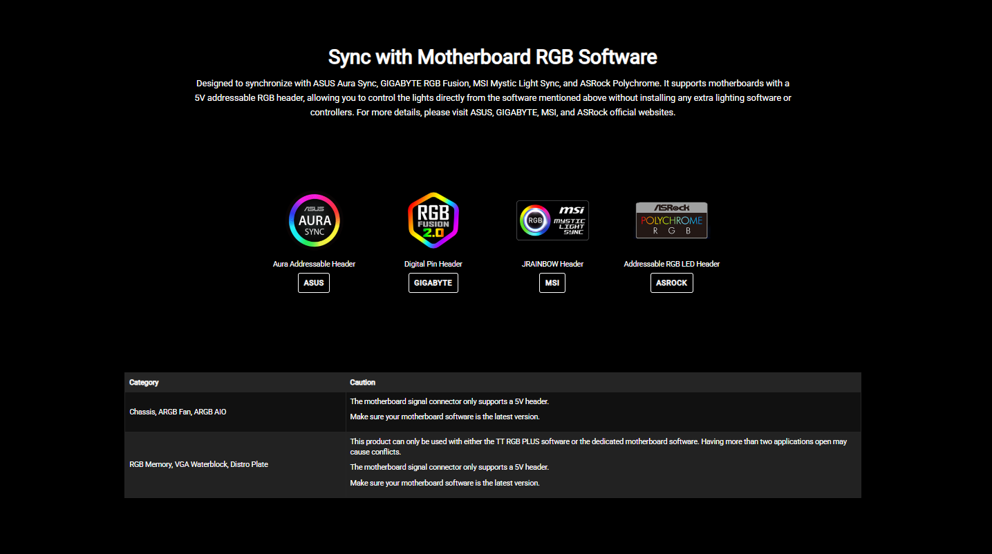Click the Caution column header
Screen dimensions: 992x554
[x=362, y=383]
